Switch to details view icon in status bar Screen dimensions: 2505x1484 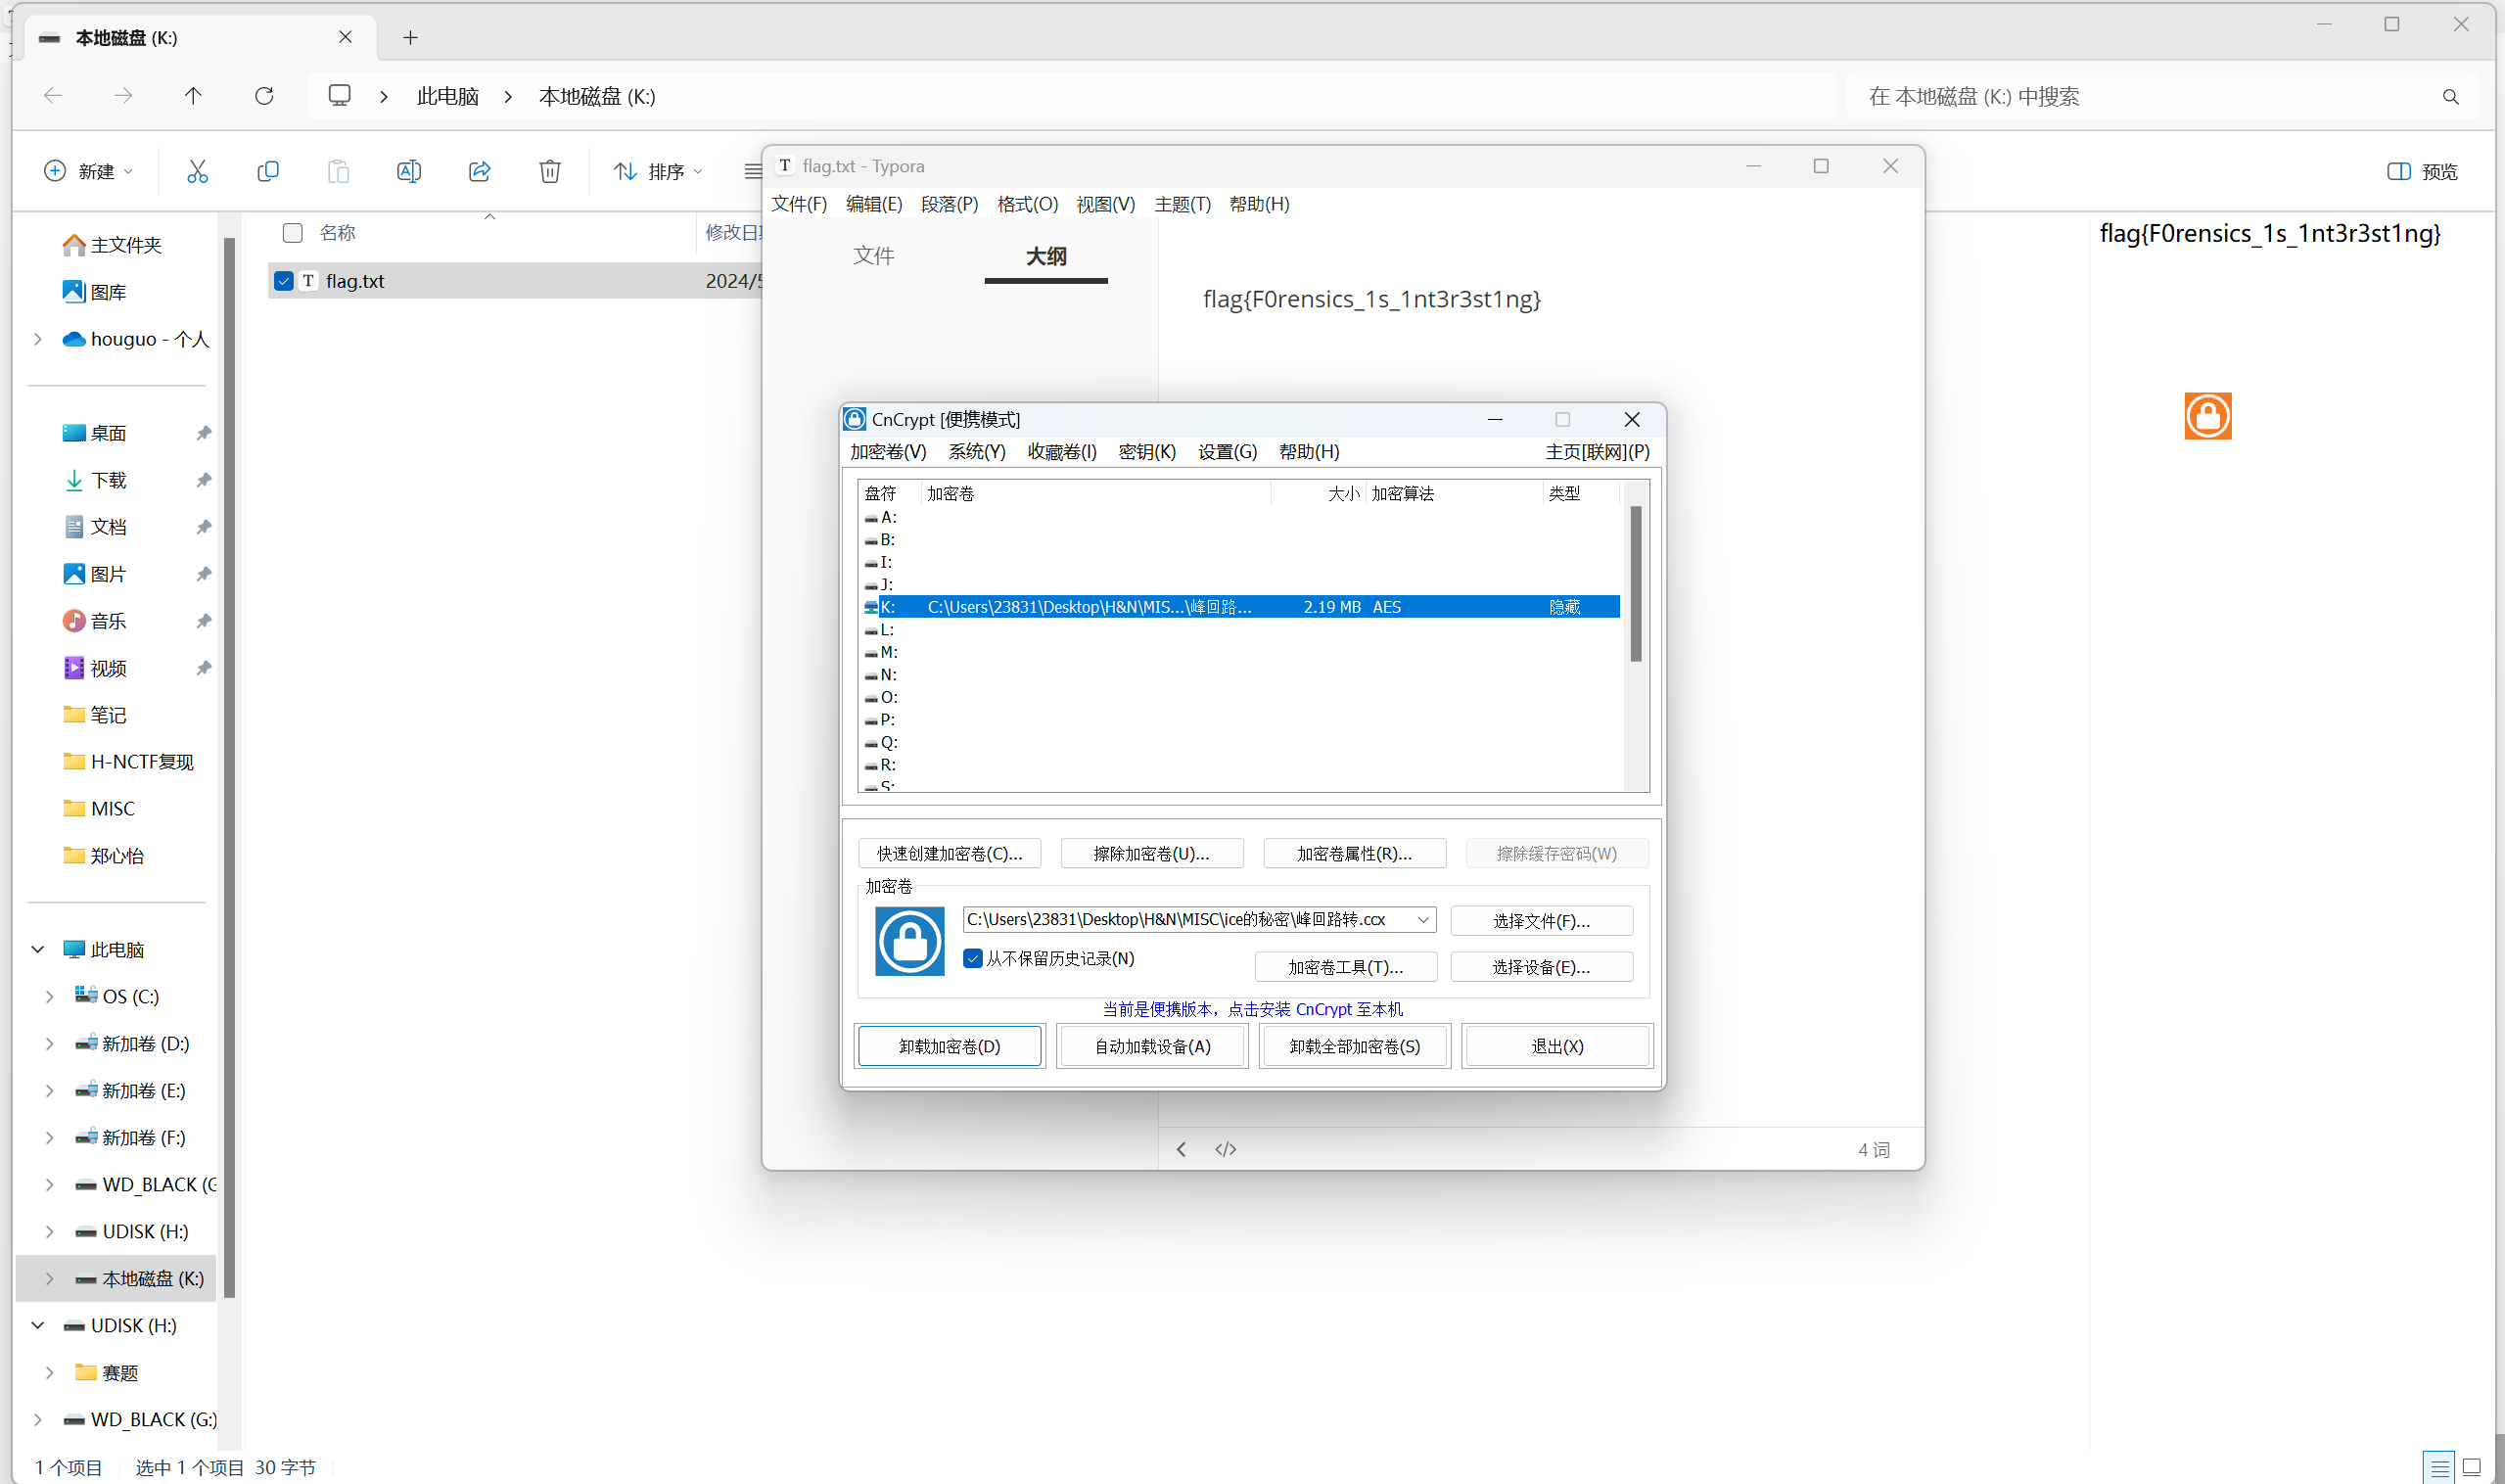click(2439, 1467)
